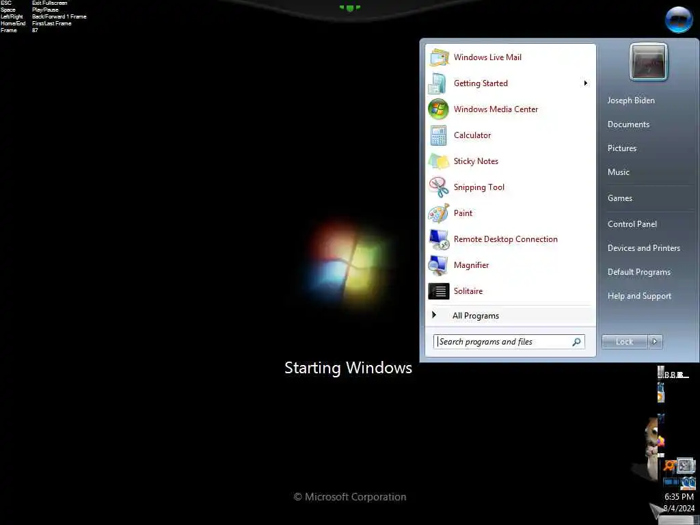The height and width of the screenshot is (525, 700).
Task: Open Help and Support
Action: coord(639,296)
